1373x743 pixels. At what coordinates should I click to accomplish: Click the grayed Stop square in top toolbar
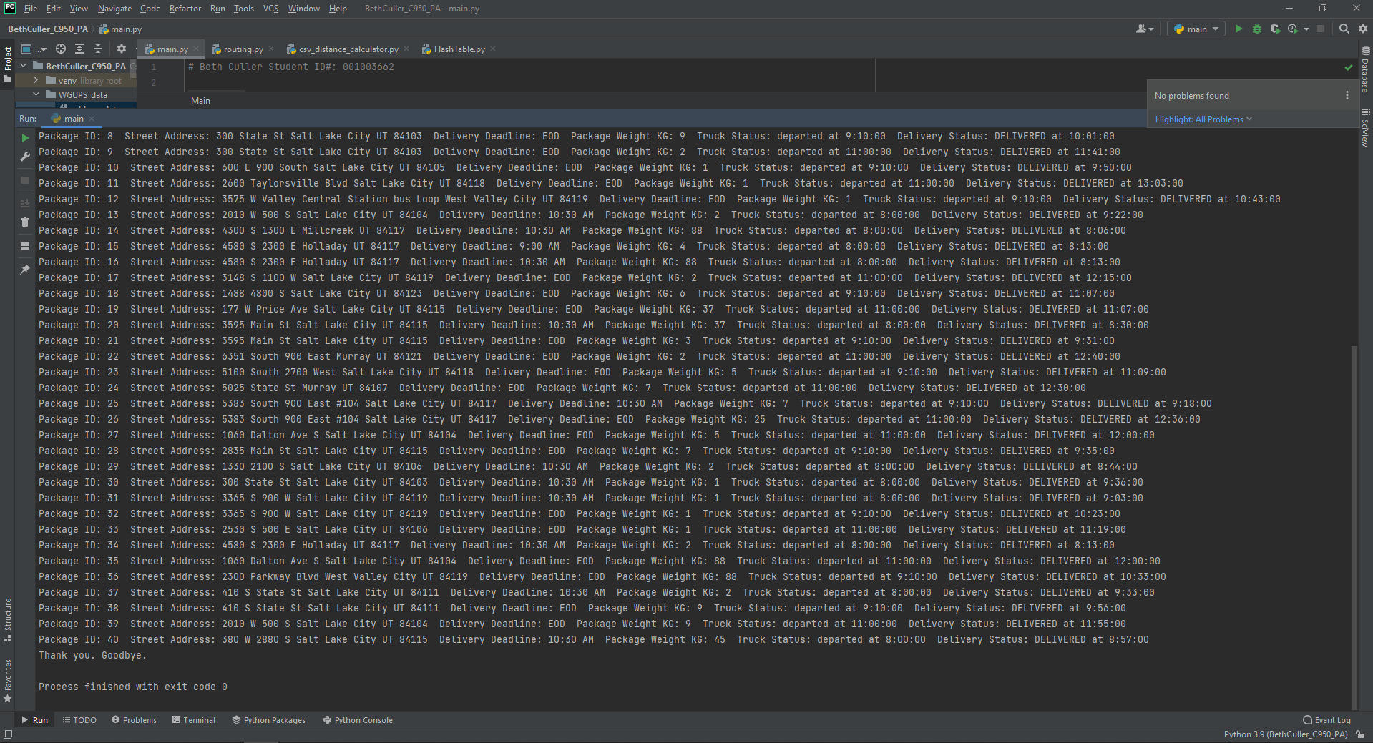[1321, 29]
